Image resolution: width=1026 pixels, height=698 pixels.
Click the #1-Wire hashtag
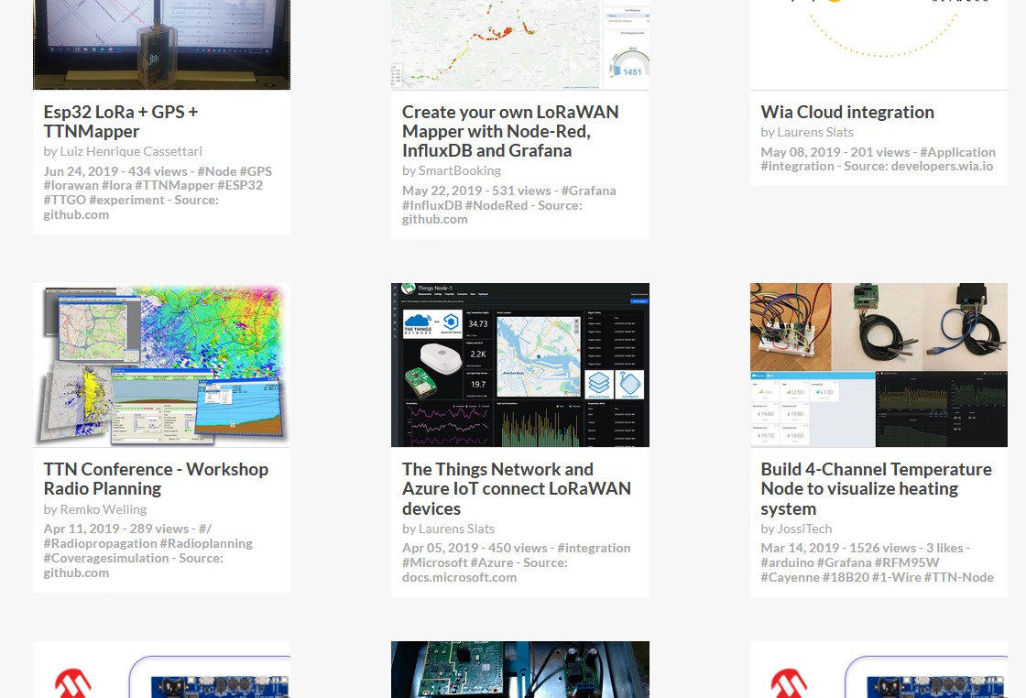point(897,577)
